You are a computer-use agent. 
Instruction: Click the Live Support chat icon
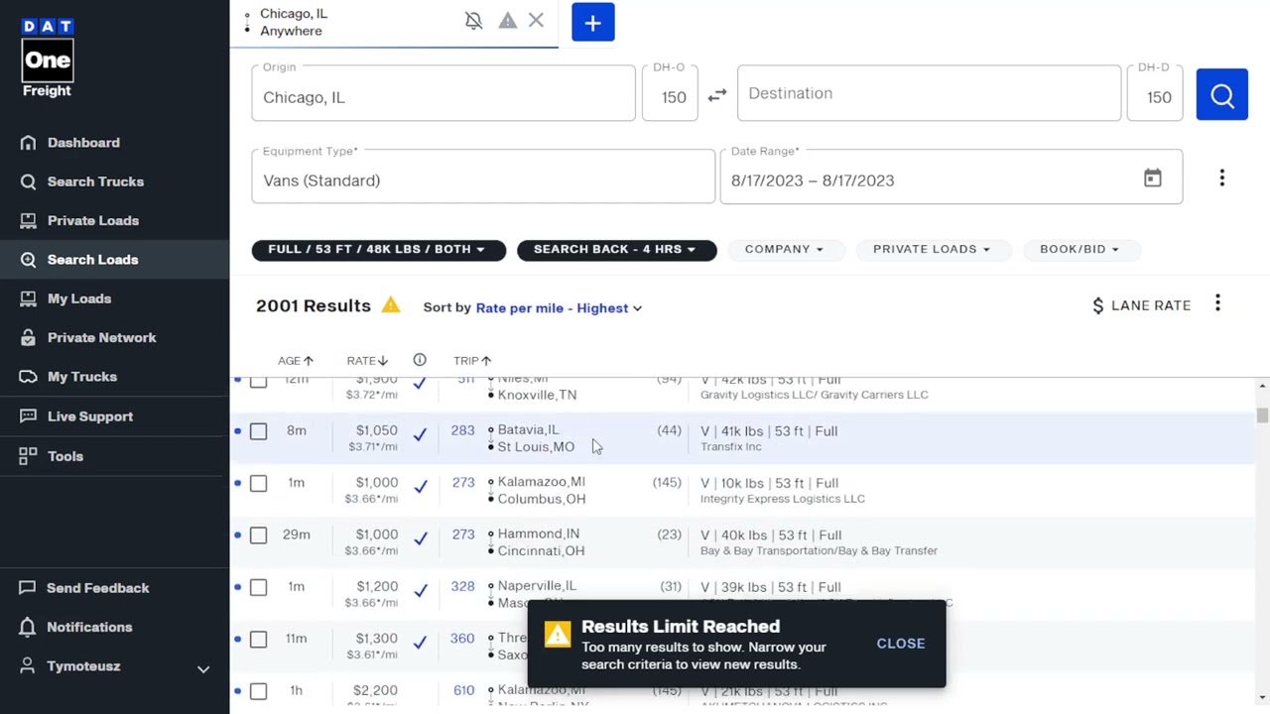click(28, 416)
